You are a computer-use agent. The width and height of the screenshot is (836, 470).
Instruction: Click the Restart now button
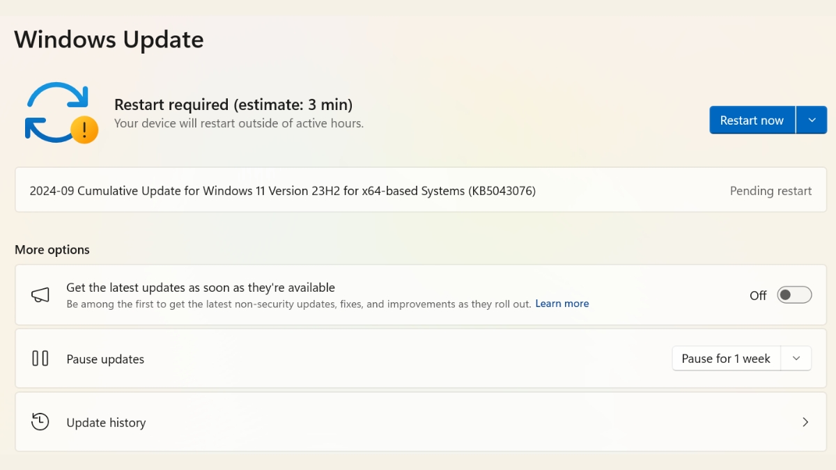click(x=752, y=120)
